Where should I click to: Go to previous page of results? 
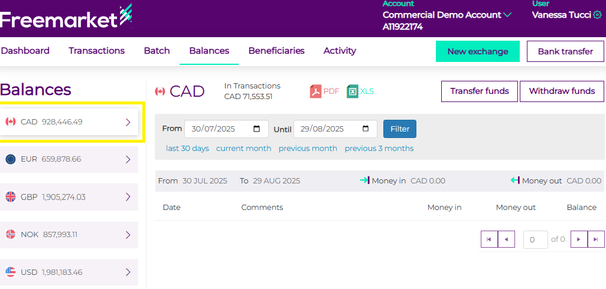[506, 239]
